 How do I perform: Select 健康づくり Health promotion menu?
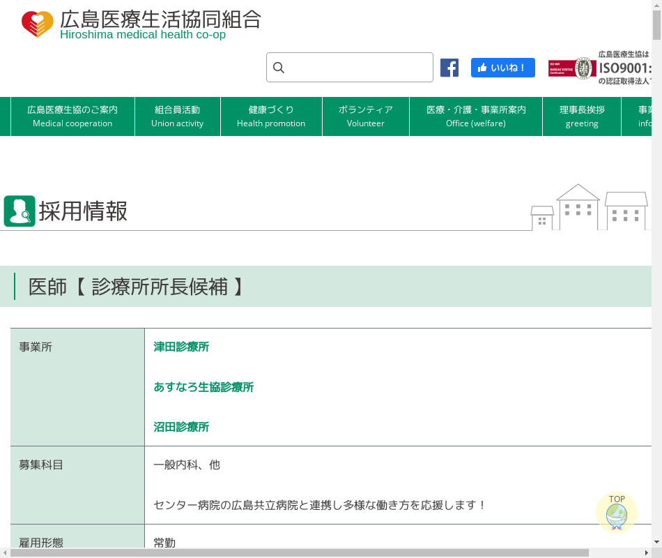(x=271, y=116)
